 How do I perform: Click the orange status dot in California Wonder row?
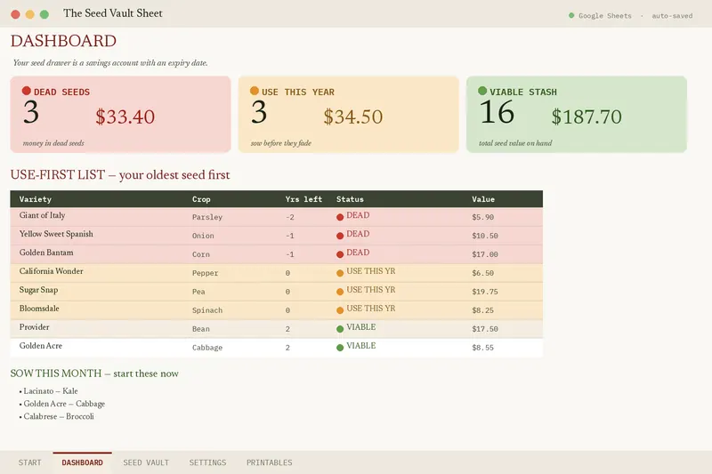coord(340,273)
